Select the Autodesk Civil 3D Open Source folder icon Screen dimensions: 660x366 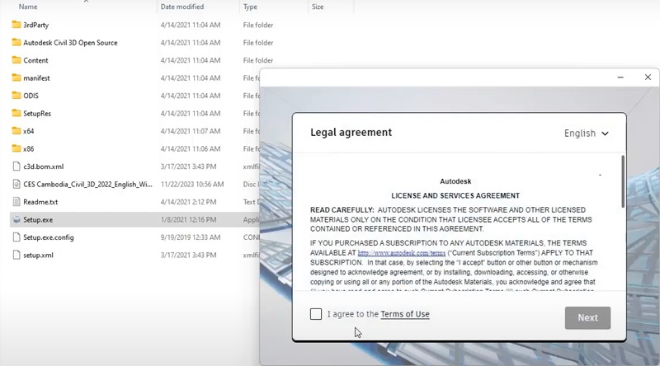coord(16,43)
